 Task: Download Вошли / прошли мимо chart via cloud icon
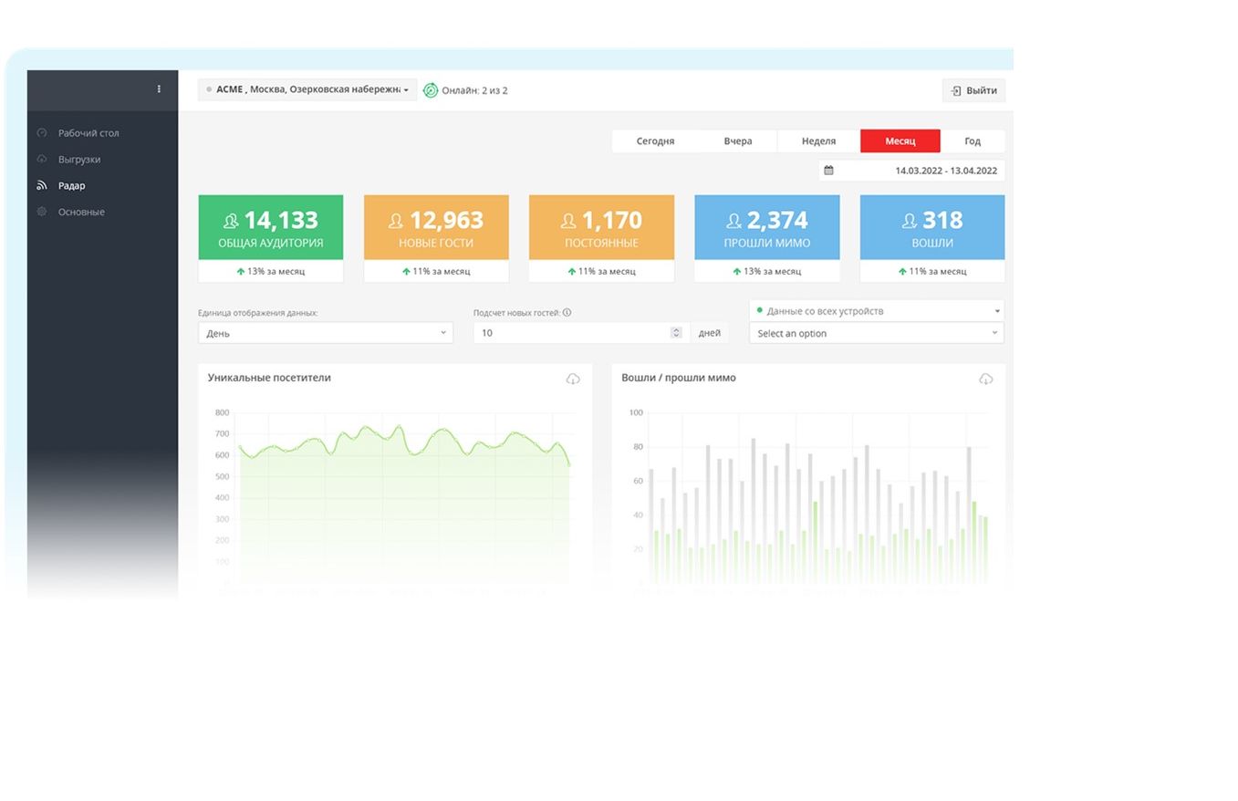(x=986, y=379)
